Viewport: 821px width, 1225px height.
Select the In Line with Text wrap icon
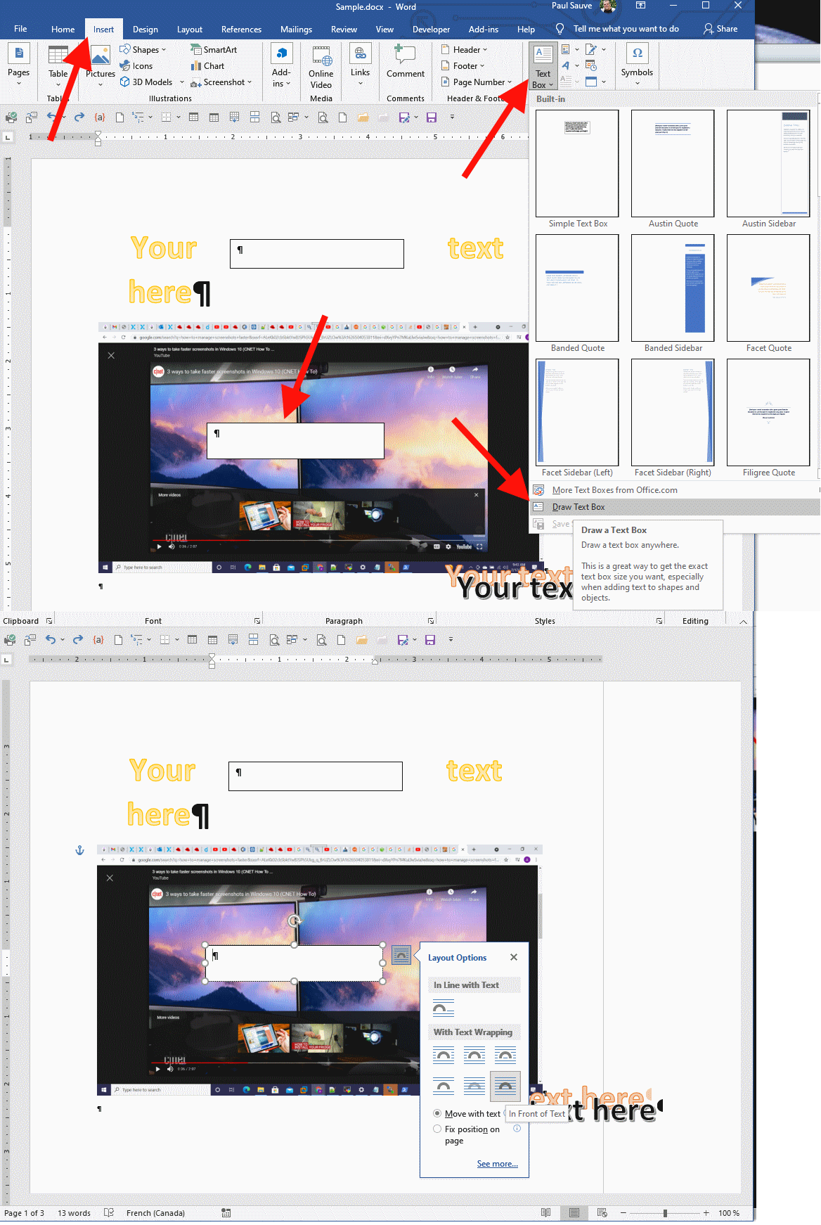(444, 1008)
